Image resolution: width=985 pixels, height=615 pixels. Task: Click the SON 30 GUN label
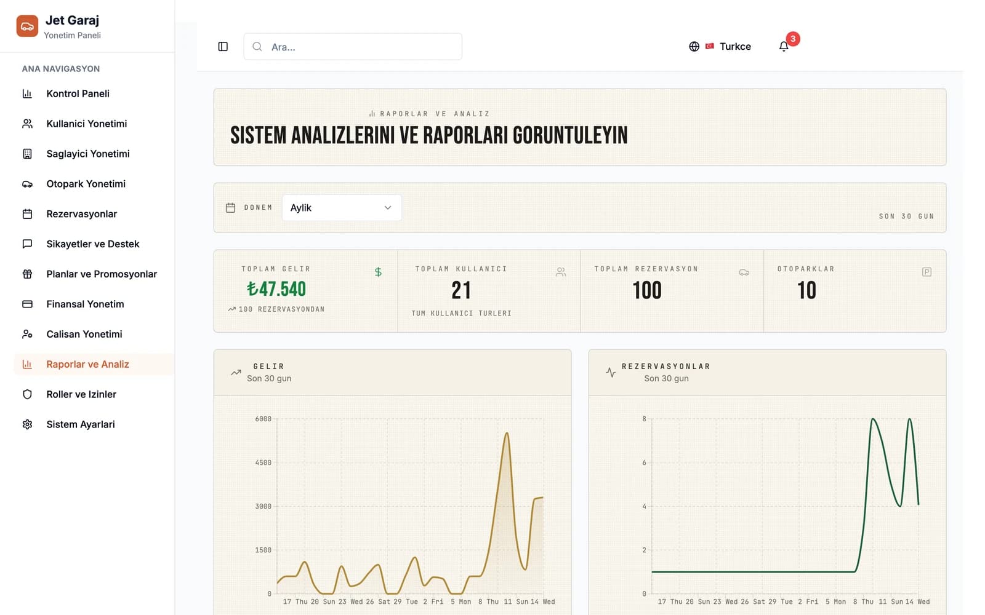pyautogui.click(x=906, y=216)
